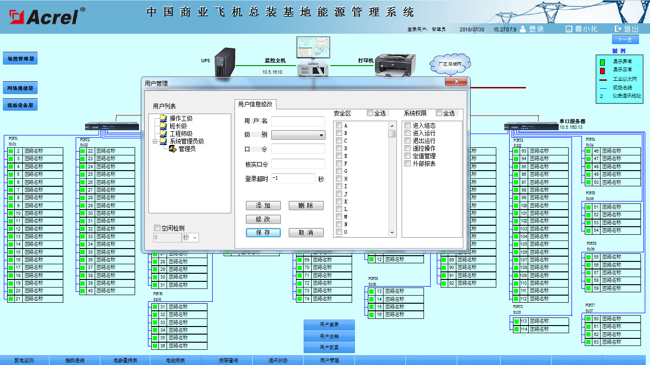The width and height of the screenshot is (650, 365).
Task: Tick 全选 checkbox beside 安全区
Action: 370,113
